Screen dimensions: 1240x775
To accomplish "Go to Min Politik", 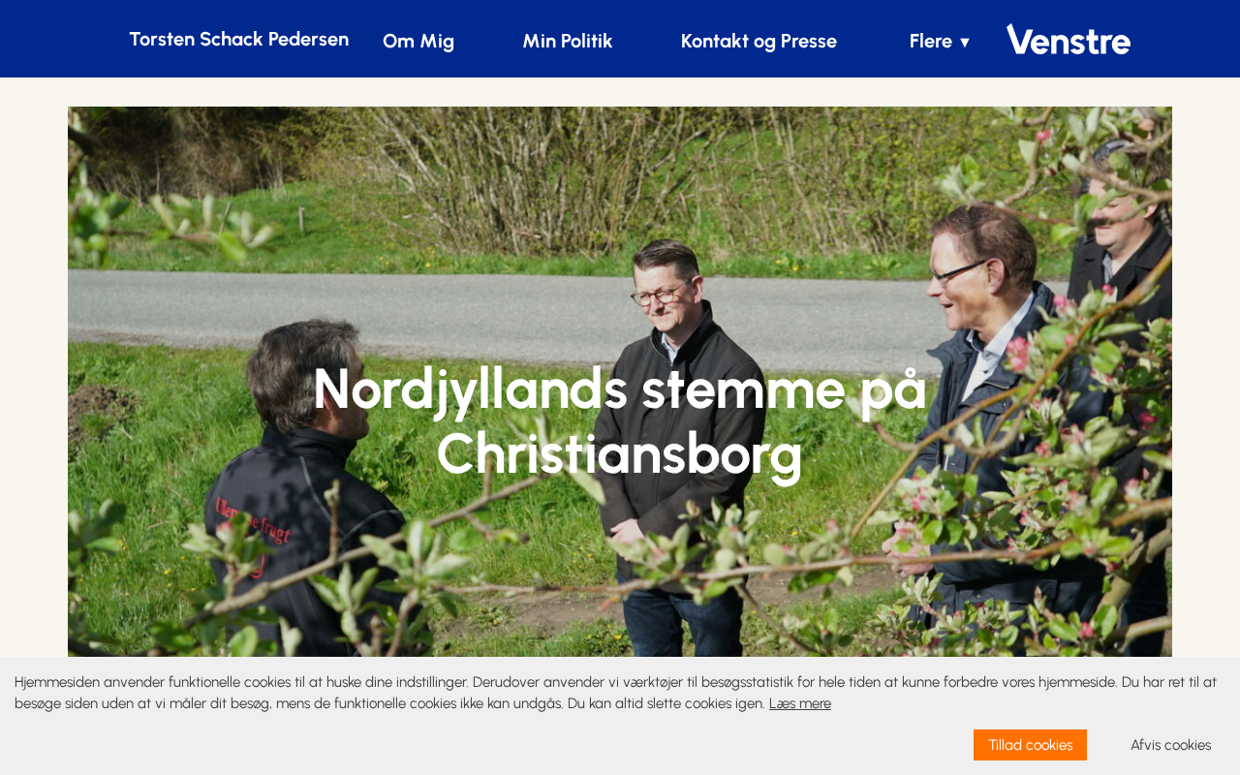I will (x=568, y=41).
